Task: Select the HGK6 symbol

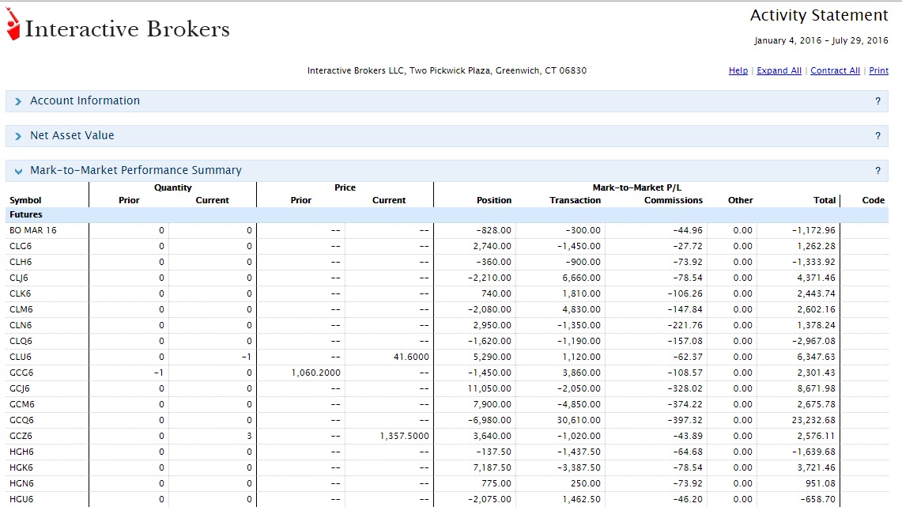Action: [x=21, y=468]
